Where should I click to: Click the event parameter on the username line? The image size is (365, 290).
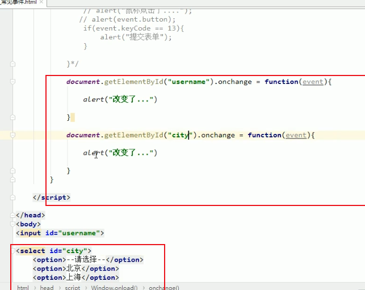pyautogui.click(x=313, y=82)
